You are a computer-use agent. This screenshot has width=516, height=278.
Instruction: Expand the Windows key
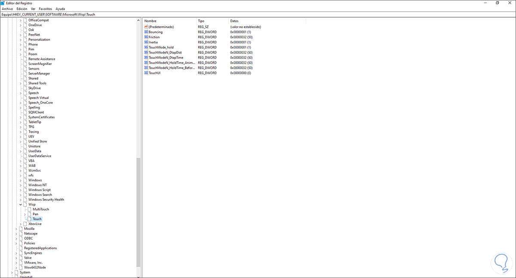(x=20, y=180)
